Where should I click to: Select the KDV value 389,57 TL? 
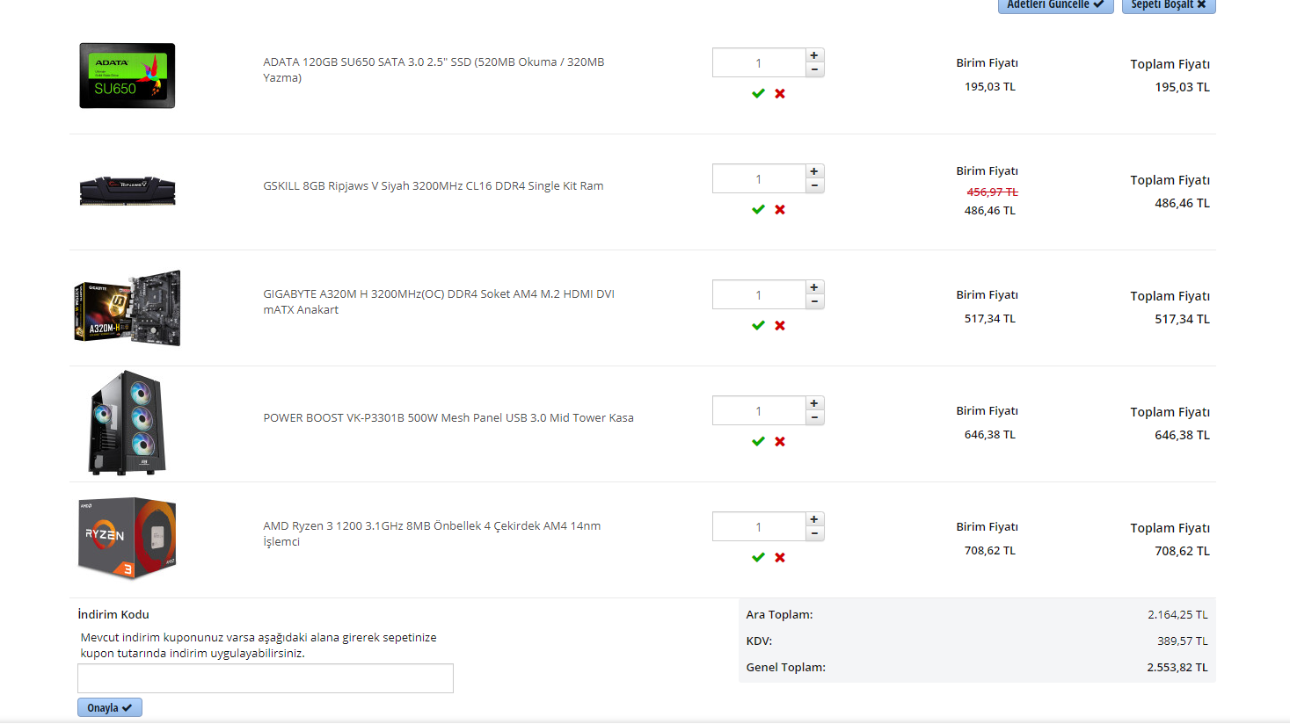[1183, 641]
